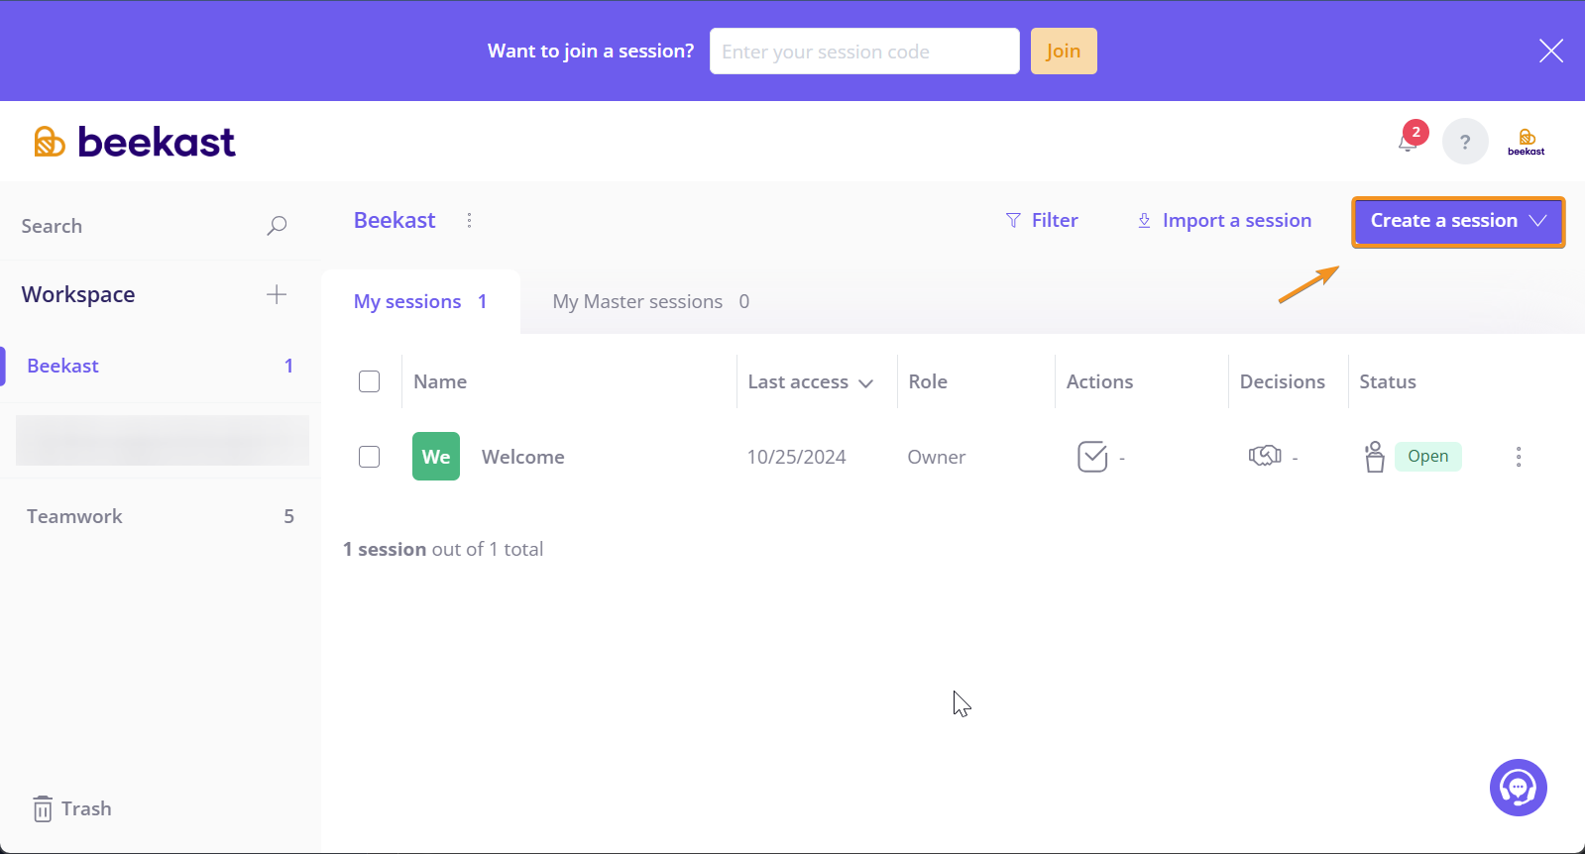Open the Trash folder
The width and height of the screenshot is (1585, 854).
[71, 808]
